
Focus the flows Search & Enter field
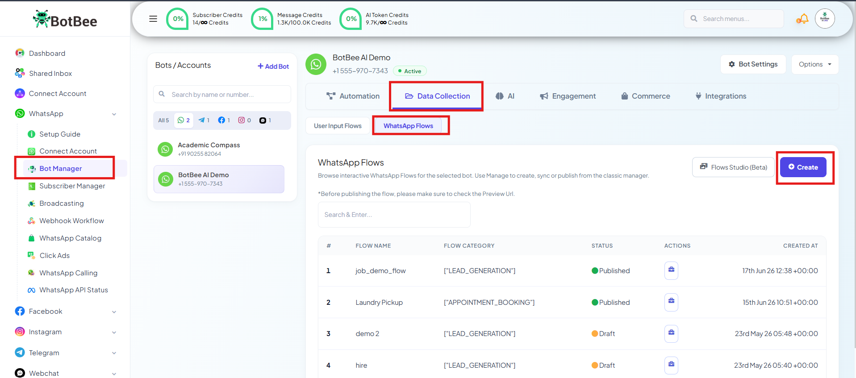click(394, 215)
